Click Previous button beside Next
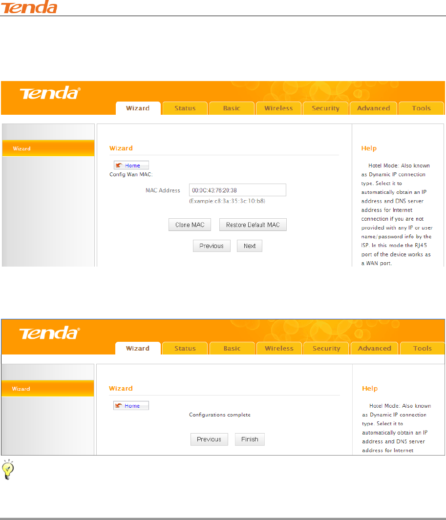This screenshot has width=446, height=520. click(x=212, y=246)
